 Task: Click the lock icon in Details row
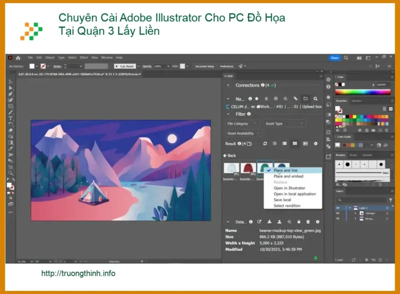(299, 222)
